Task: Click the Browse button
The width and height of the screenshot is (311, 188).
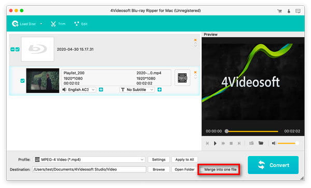Action: point(159,169)
